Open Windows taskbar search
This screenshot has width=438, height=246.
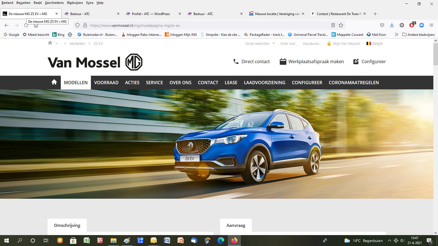coord(20,241)
